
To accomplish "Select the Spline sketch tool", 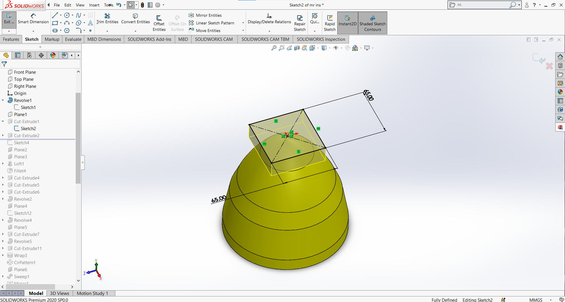I will pos(79,15).
